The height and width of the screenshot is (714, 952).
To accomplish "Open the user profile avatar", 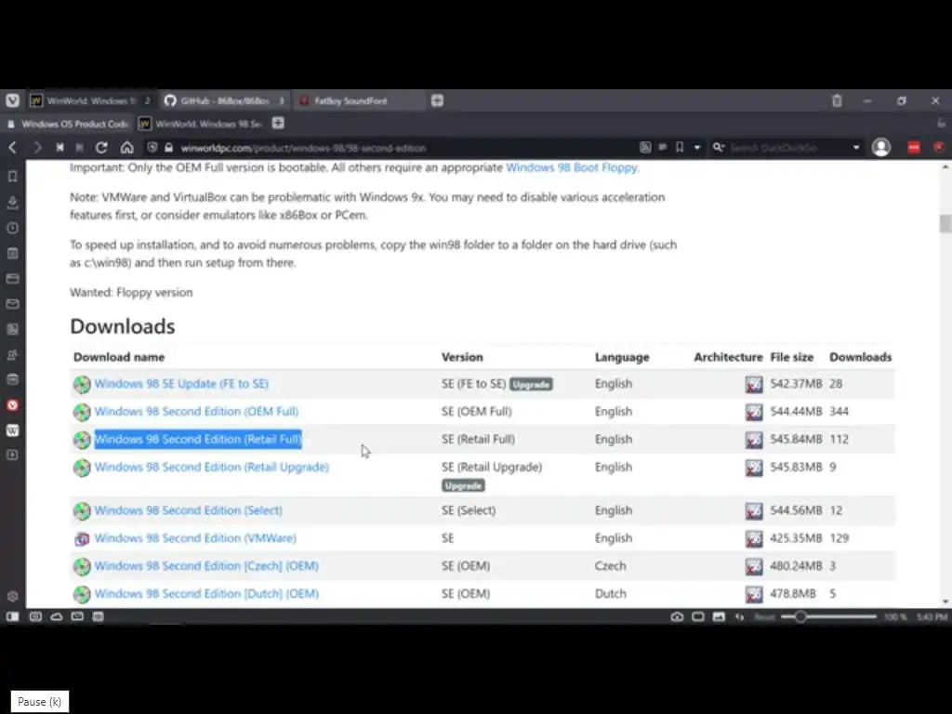I will (x=881, y=148).
